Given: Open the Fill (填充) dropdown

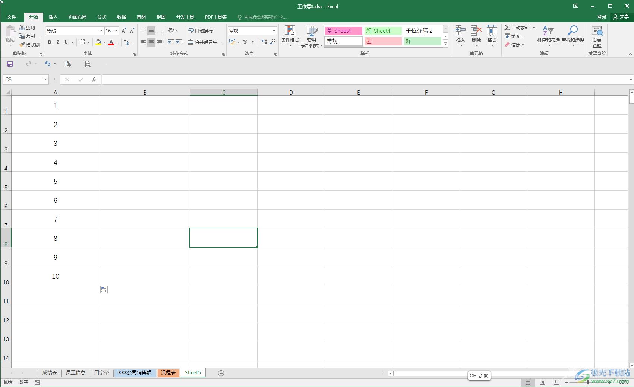Looking at the screenshot, I should 514,36.
